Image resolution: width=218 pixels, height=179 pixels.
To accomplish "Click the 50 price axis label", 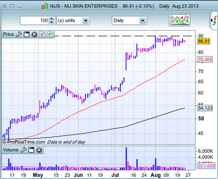I will click(201, 119).
